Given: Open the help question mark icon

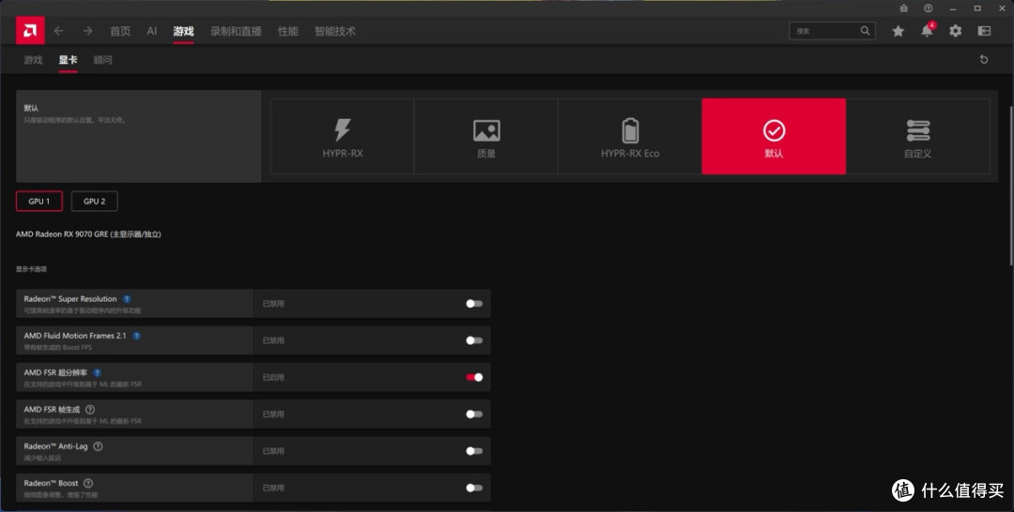Looking at the screenshot, I should [928, 8].
